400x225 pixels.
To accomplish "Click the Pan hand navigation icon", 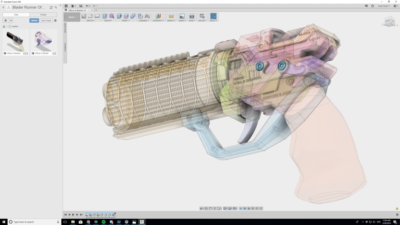I will (x=210, y=208).
